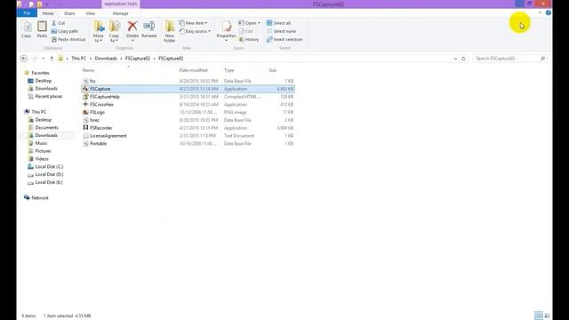Open the Copy to menu
This screenshot has width=569, height=320.
coord(115,31)
